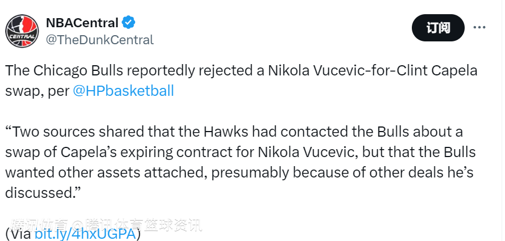Viewport: 505px width, 241px height.
Task: Follow the bit.ly/4hxUGPA link
Action: coord(85,234)
